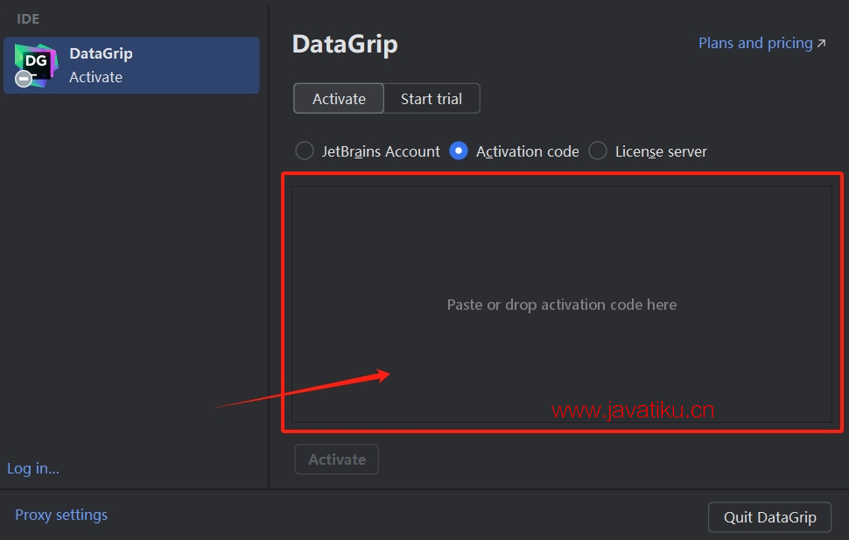849x540 pixels.
Task: Open the Log in… link
Action: point(33,468)
